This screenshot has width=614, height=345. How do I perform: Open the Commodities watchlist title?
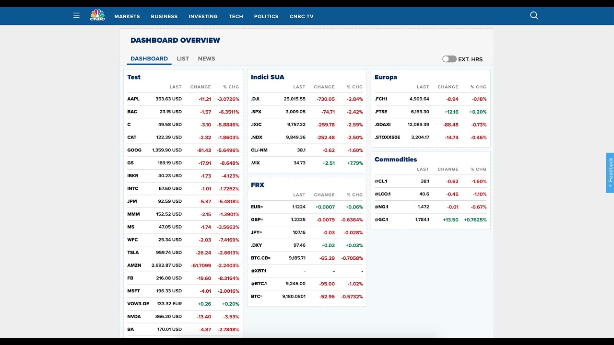click(396, 159)
